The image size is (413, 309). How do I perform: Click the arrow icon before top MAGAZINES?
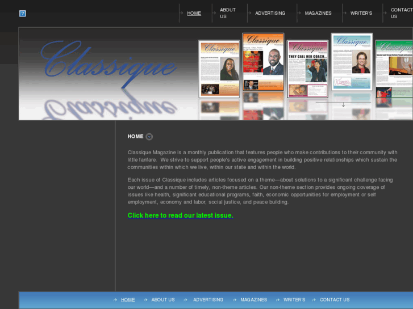(299, 13)
